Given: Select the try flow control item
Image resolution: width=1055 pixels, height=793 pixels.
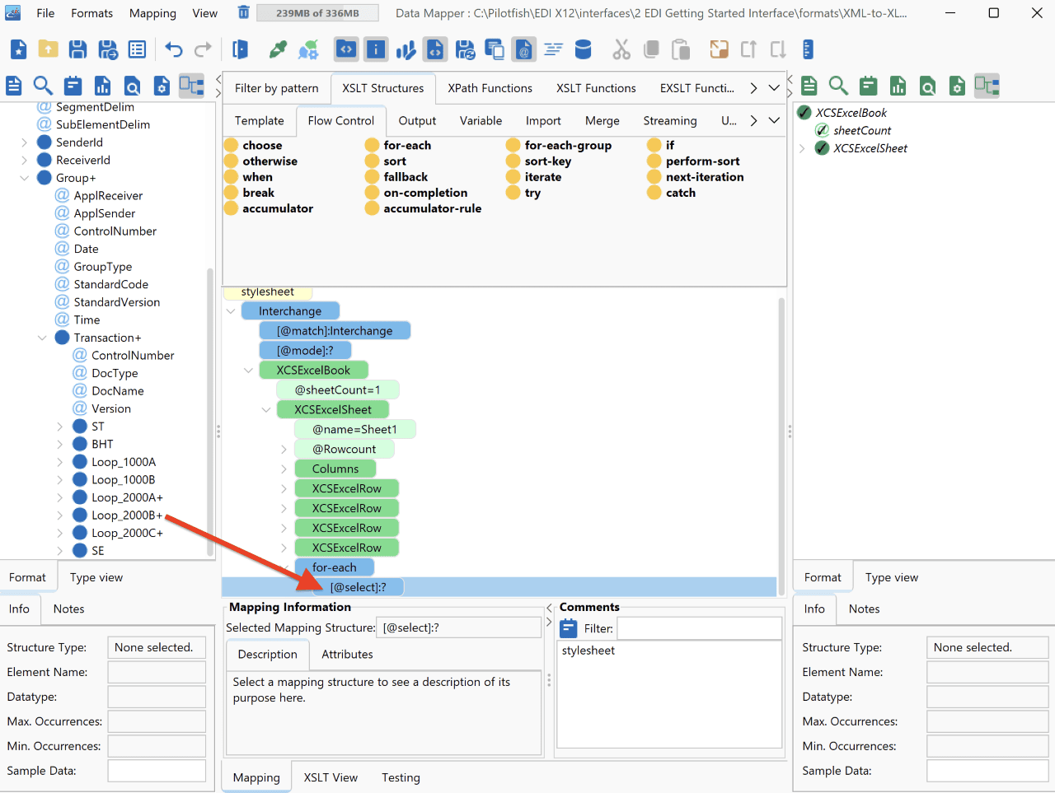Looking at the screenshot, I should click(x=523, y=193).
